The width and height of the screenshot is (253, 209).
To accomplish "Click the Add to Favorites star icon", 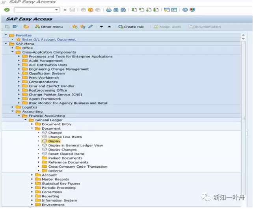I will (x=75, y=27).
